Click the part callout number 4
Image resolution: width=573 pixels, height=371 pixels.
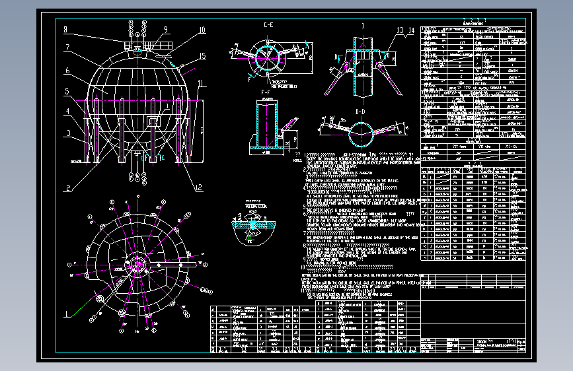[x=67, y=112]
